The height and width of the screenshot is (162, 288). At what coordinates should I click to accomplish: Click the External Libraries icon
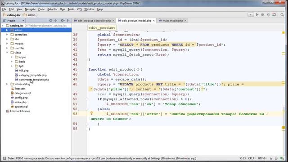click(8, 111)
